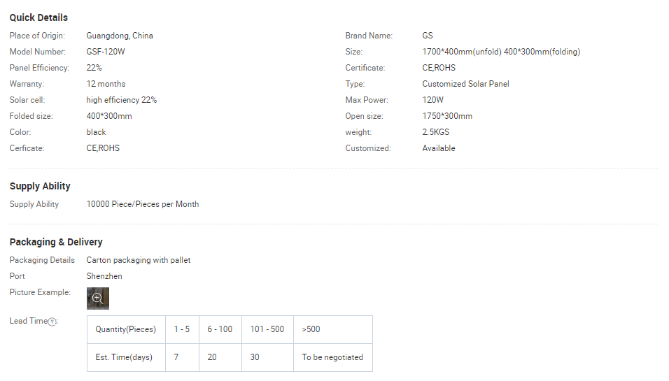Click the 101 - 500 quantity cell
The height and width of the screenshot is (381, 669).
(x=267, y=329)
